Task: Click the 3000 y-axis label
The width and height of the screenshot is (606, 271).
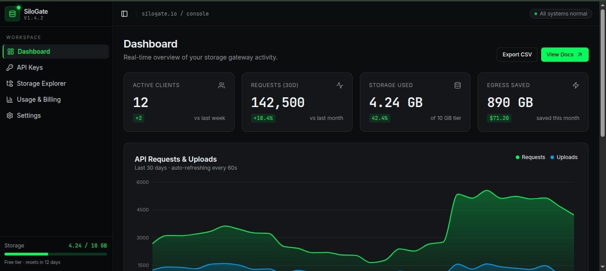Action: [x=143, y=238]
